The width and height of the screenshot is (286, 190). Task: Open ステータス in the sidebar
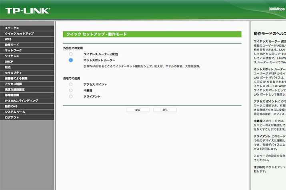12,28
